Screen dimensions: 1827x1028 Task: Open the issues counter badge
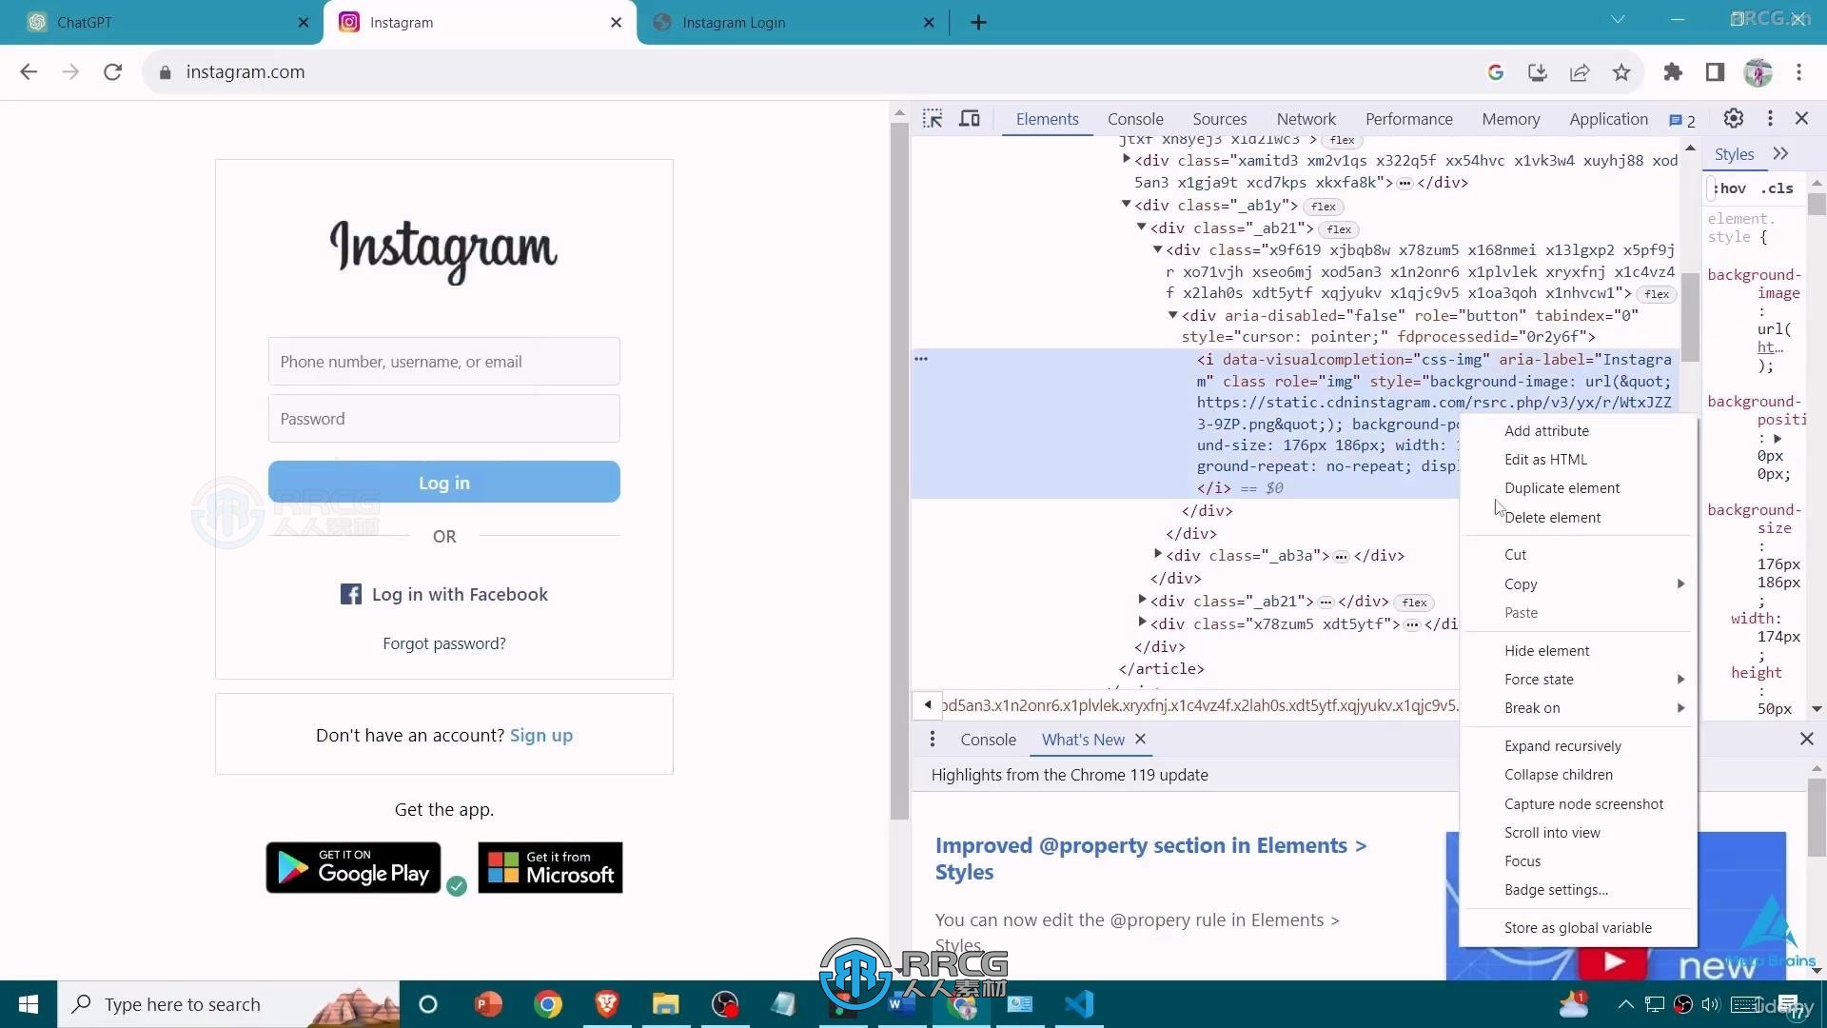(1681, 120)
